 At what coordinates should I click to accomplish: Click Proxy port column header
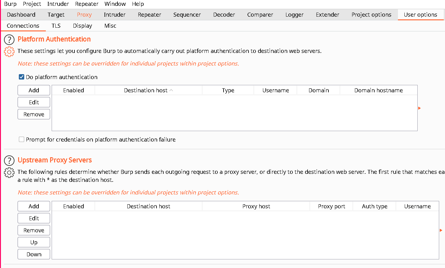[332, 206]
